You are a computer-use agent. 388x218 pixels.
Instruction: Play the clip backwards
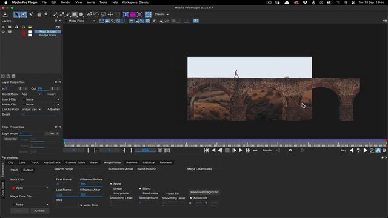pos(213,150)
